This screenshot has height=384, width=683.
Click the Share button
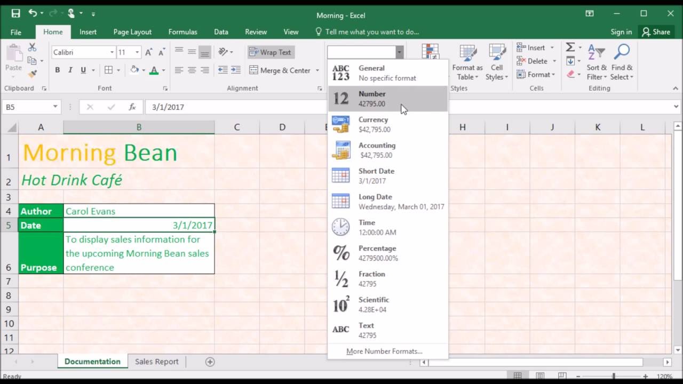656,32
